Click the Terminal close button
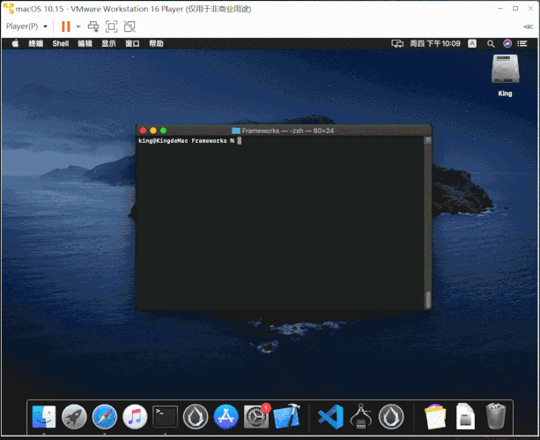Image resolution: width=540 pixels, height=440 pixels. coord(144,131)
